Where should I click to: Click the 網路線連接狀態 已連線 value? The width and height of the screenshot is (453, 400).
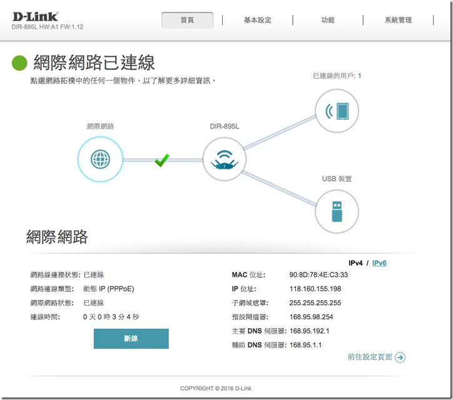click(x=93, y=275)
